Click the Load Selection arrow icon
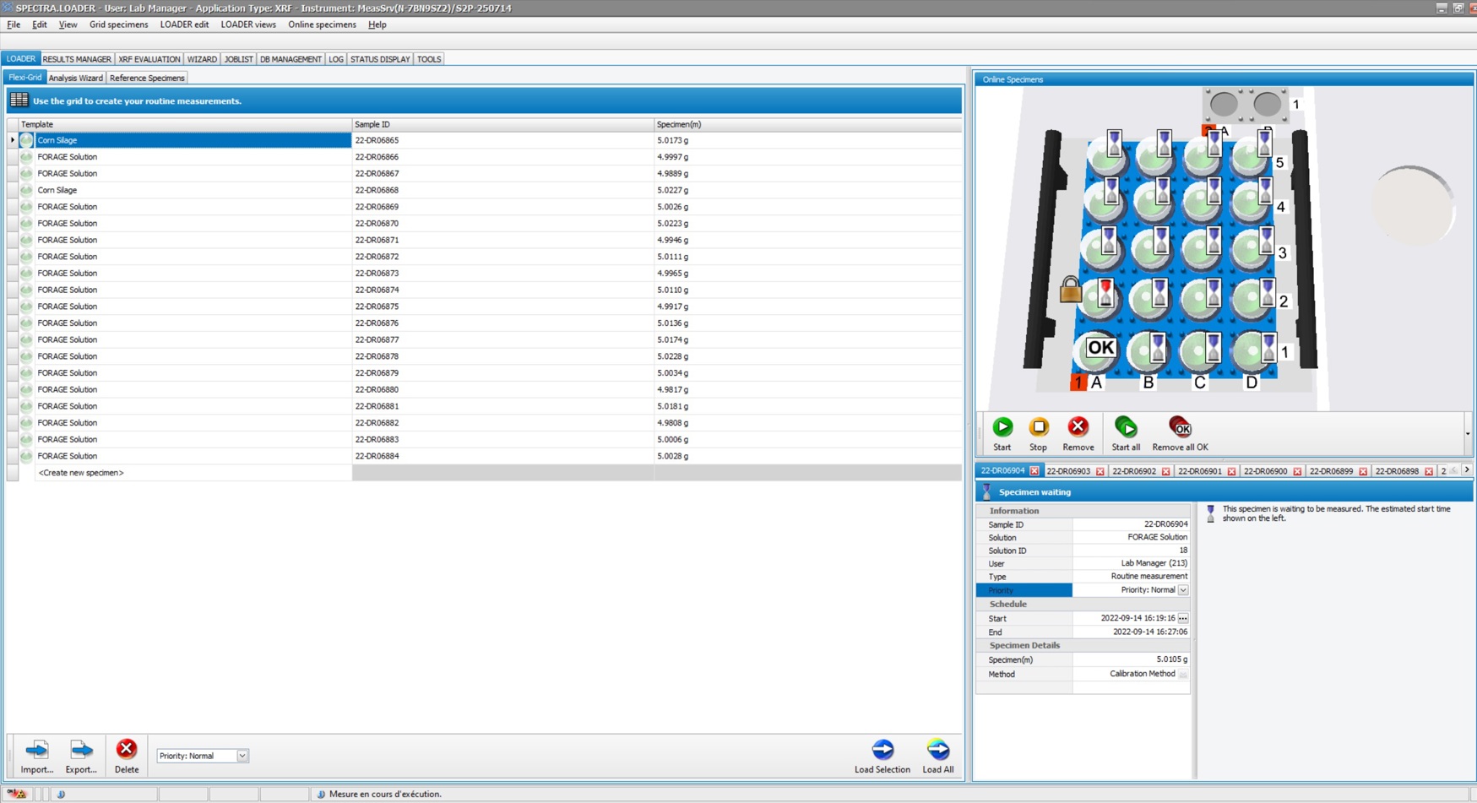 pyautogui.click(x=882, y=750)
